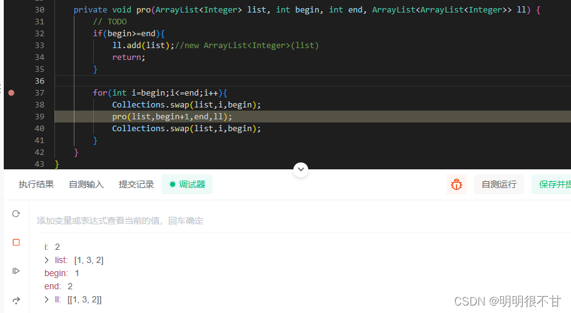The width and height of the screenshot is (571, 313).
Task: Run self-test with 自测运行 button
Action: click(x=499, y=184)
